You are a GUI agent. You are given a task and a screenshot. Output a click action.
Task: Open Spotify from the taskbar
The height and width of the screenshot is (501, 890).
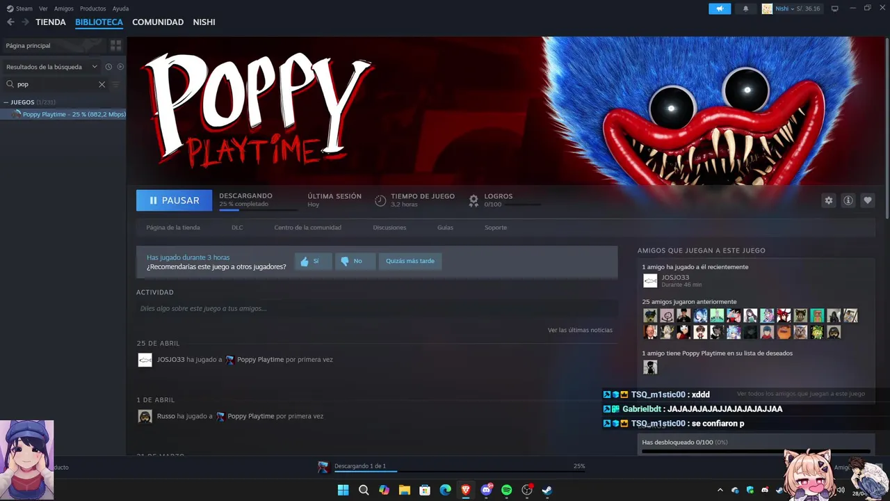tap(506, 490)
